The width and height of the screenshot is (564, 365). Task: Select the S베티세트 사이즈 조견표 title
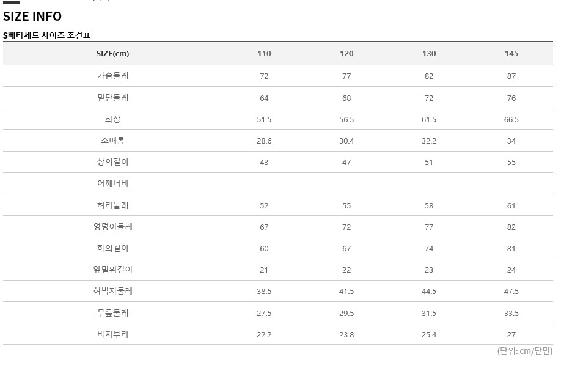[x=46, y=35]
